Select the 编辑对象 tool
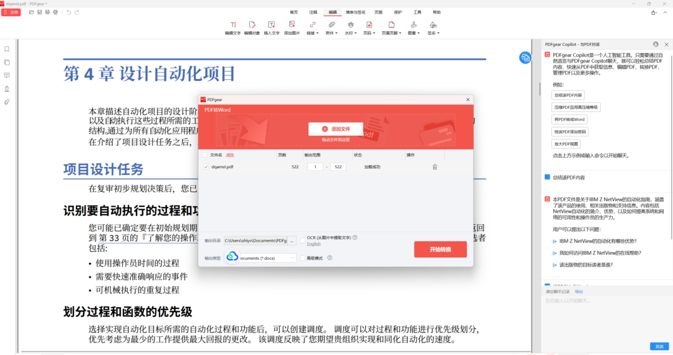673x355 pixels. (x=252, y=28)
